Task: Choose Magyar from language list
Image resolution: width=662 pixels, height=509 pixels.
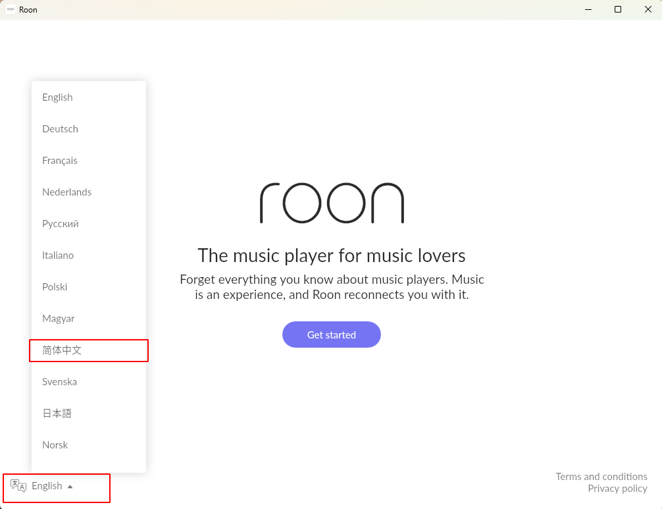Action: point(89,319)
